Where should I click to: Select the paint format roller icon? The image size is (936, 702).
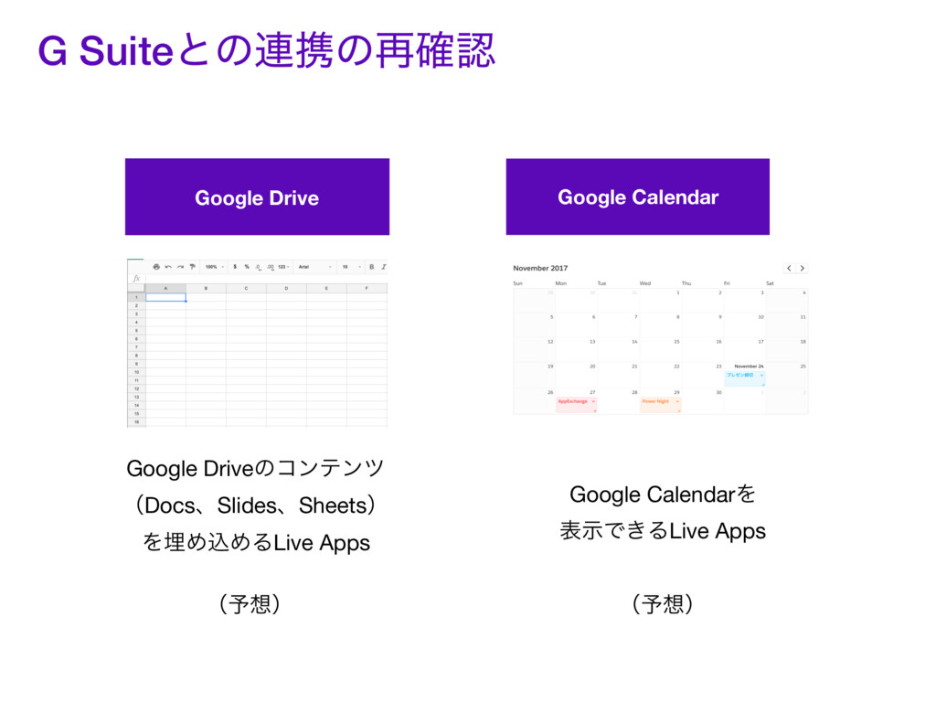(x=192, y=267)
